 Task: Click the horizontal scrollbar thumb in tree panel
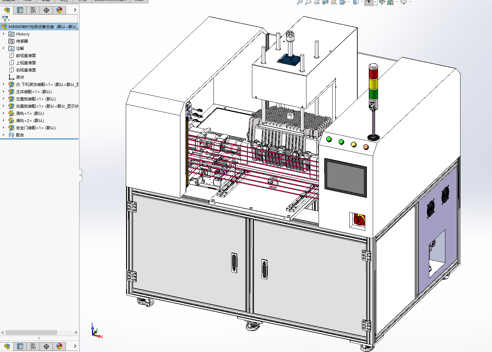[31, 333]
